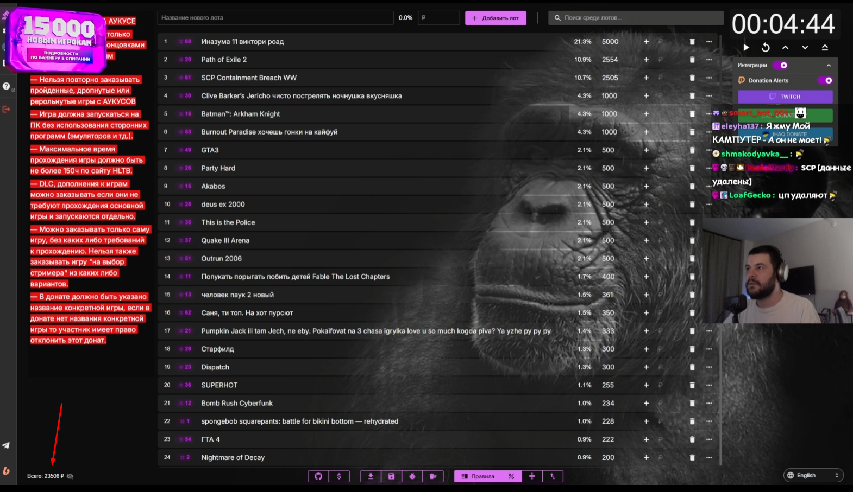Click the Название нового лота field
The width and height of the screenshot is (853, 492).
coord(275,18)
